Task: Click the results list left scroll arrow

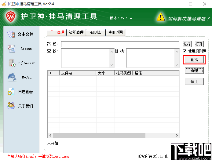Action: (50, 135)
